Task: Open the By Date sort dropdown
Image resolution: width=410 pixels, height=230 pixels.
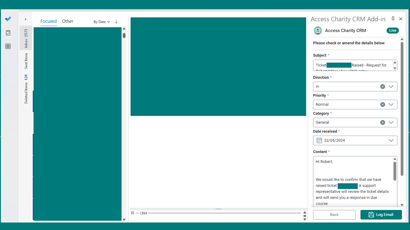Action: [102, 22]
